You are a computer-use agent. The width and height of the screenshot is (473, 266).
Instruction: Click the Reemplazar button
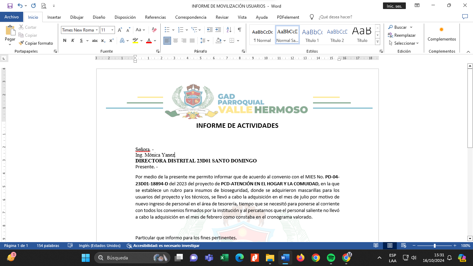point(402,35)
